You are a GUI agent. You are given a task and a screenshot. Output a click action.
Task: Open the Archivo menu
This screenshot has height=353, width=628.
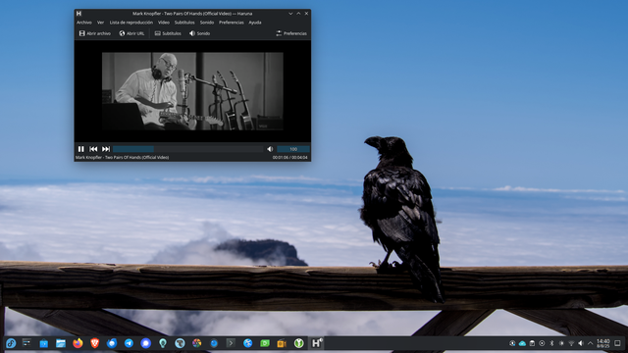[84, 23]
